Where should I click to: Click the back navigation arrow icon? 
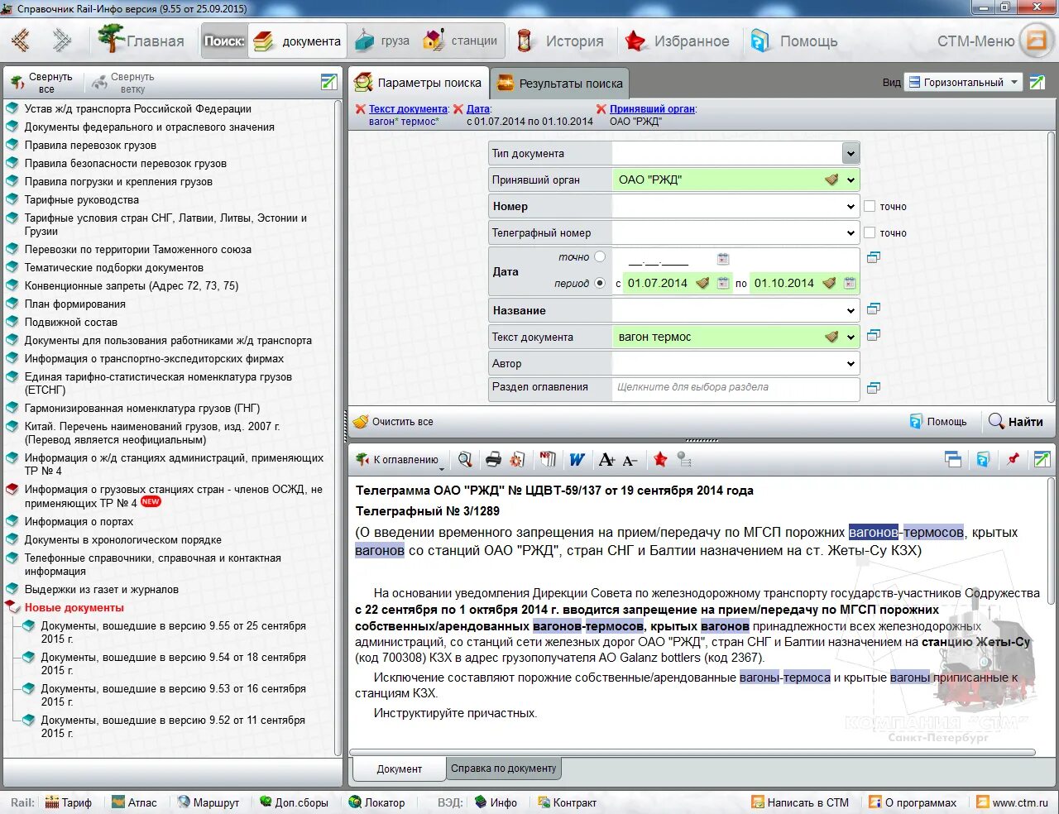[x=21, y=40]
